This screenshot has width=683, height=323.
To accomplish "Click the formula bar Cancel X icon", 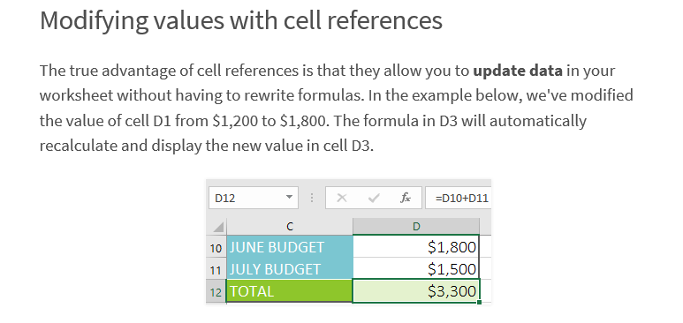I will click(342, 198).
